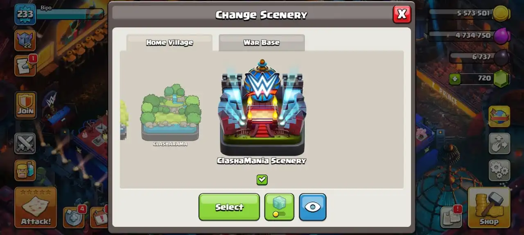Toggle the green checkmark under ClashaMania Scenery
This screenshot has height=235, width=524.
(262, 180)
